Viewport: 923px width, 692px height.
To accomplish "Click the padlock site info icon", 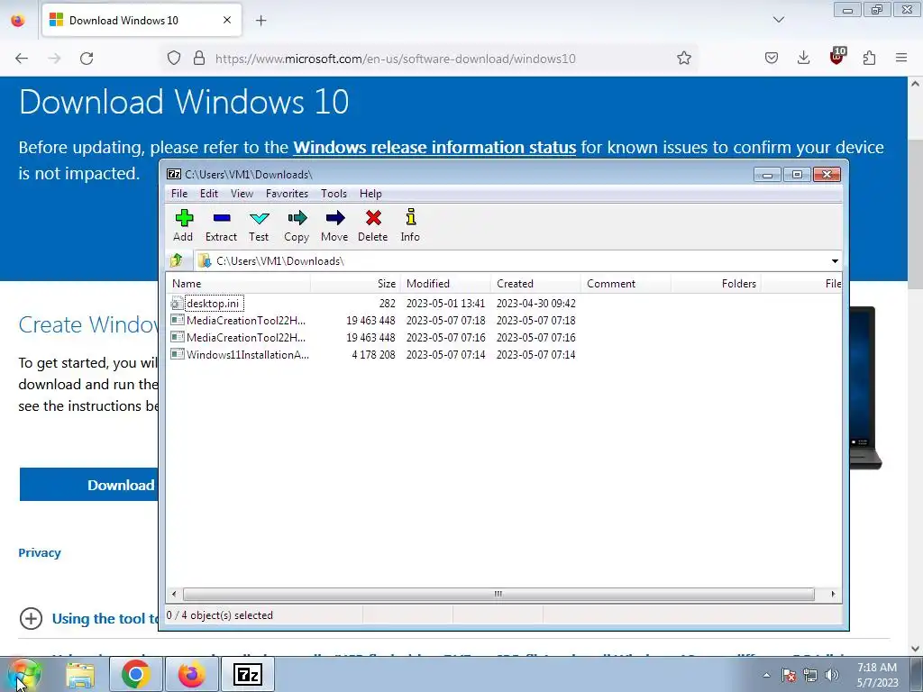I will click(x=199, y=59).
